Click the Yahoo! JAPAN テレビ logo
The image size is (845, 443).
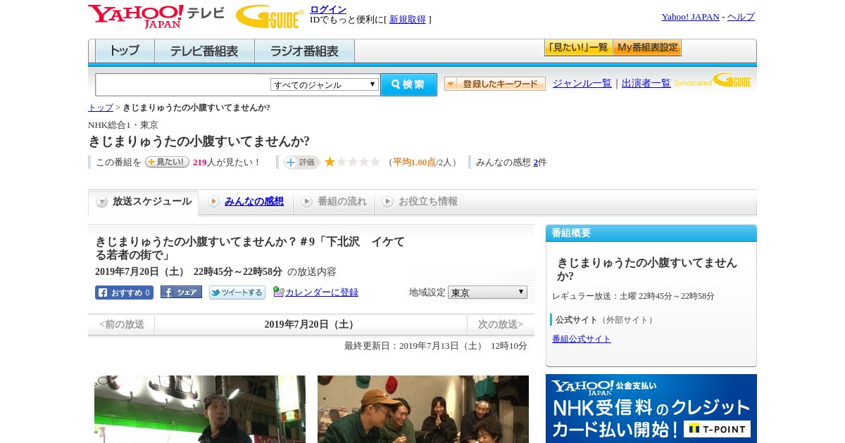click(x=156, y=16)
